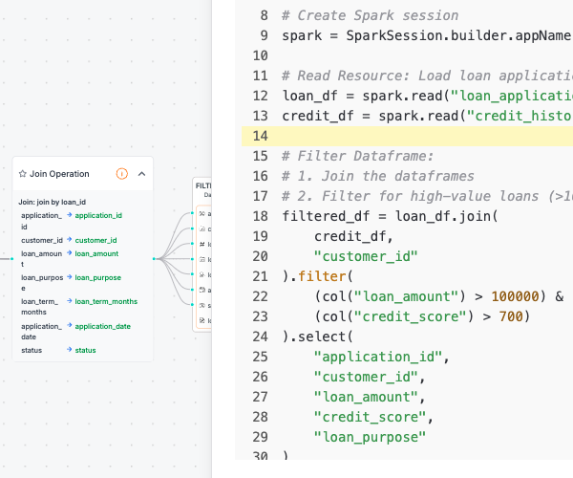Click the blue arrow in loan_term_months mapping row

pos(70,301)
